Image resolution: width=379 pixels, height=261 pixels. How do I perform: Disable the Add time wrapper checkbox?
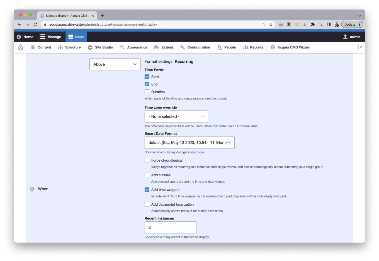point(147,190)
